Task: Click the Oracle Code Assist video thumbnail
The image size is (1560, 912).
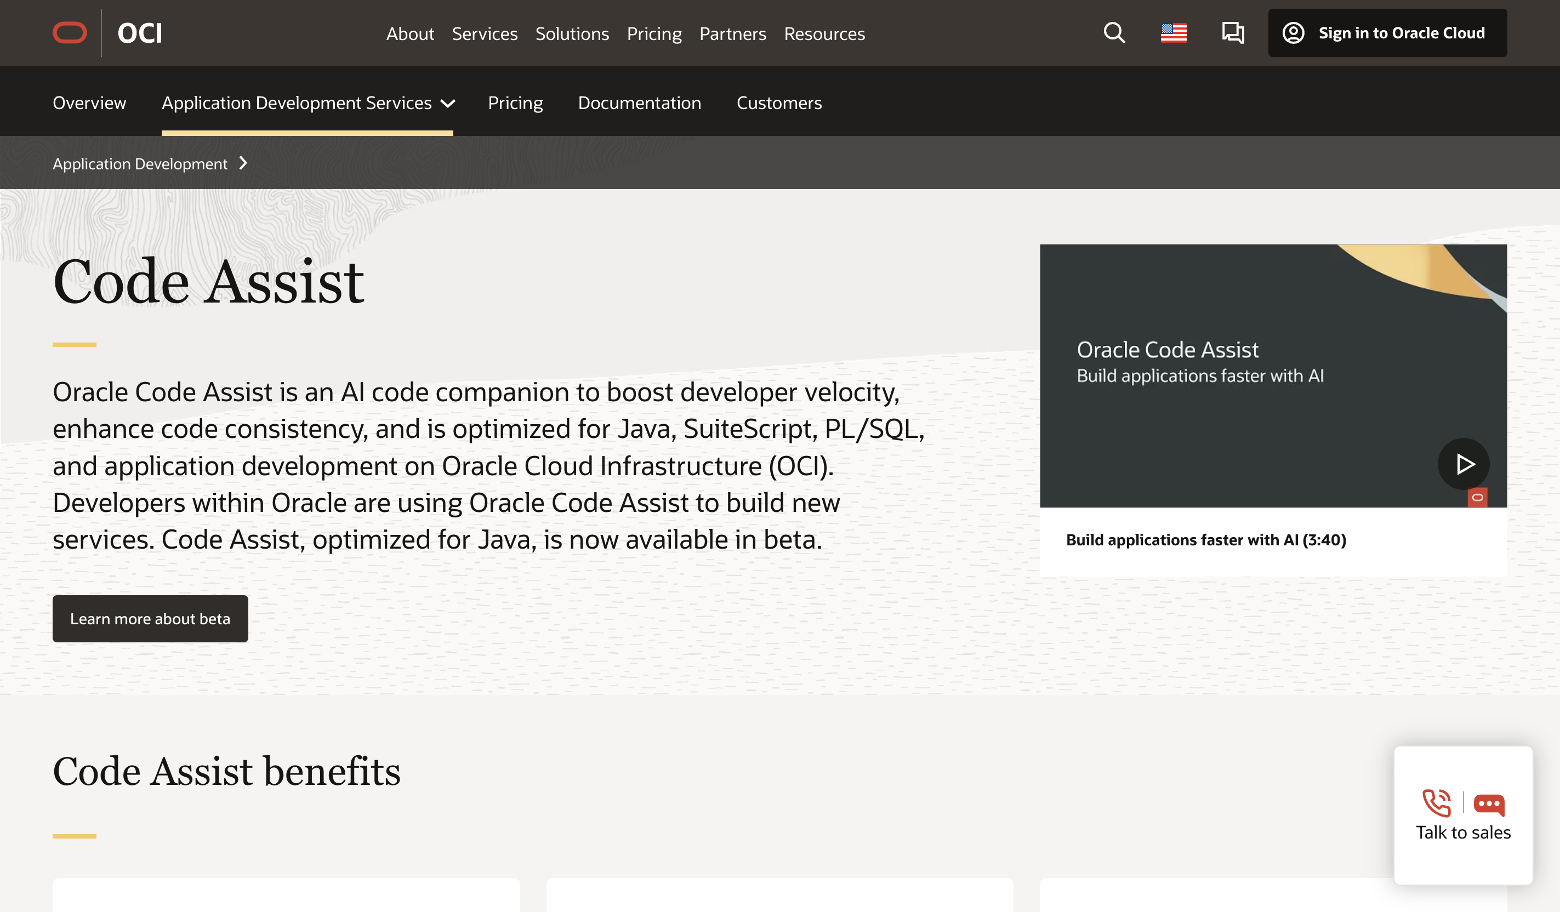Action: [x=1273, y=376]
